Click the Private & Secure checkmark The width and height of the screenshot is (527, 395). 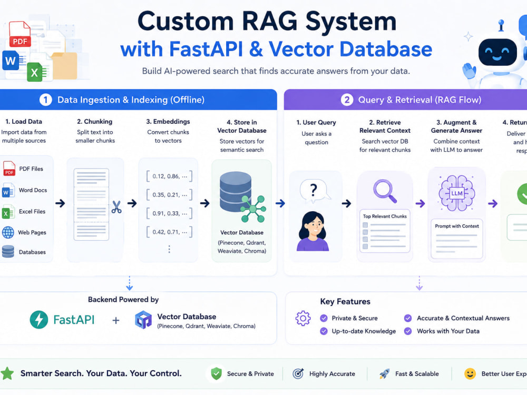pos(324,318)
